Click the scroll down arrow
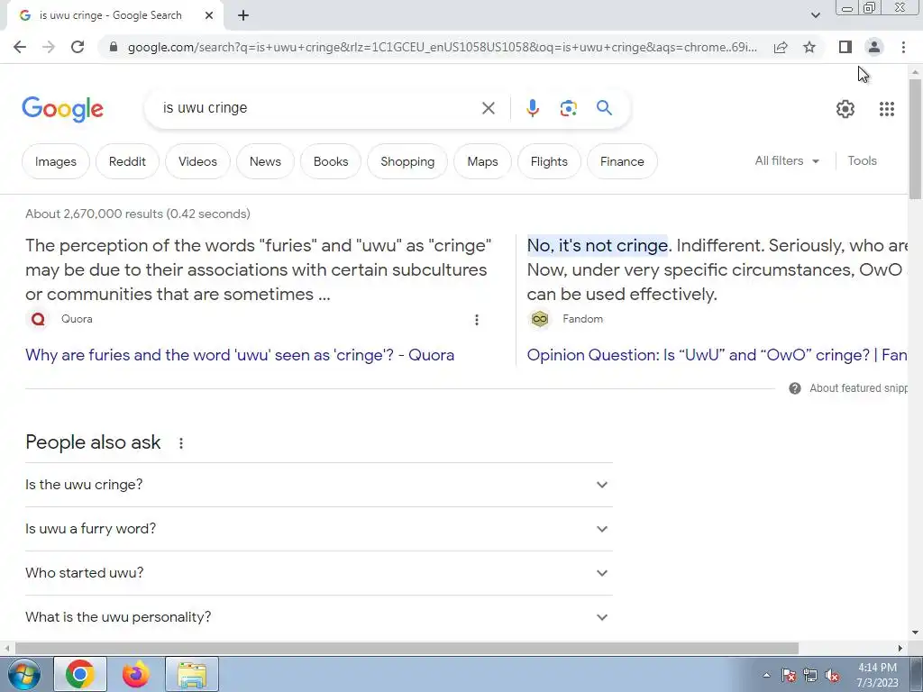The width and height of the screenshot is (923, 692). 915,633
